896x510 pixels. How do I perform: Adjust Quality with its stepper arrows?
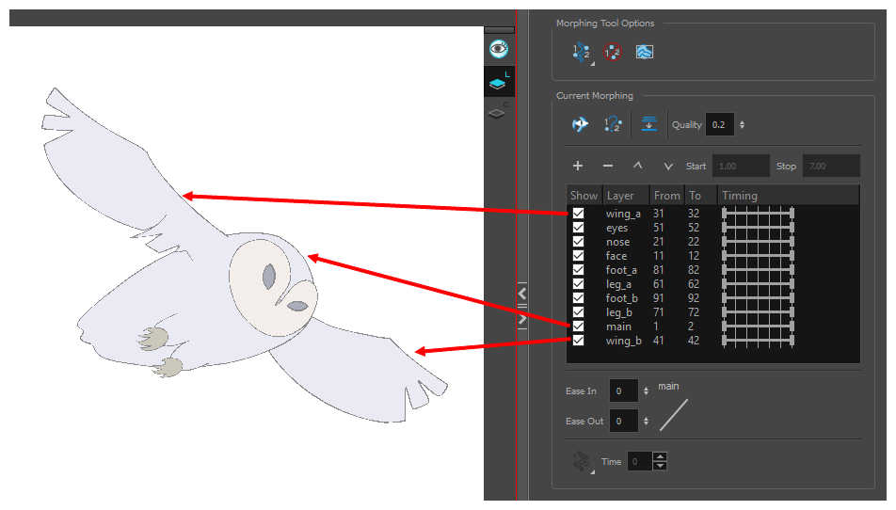point(742,124)
